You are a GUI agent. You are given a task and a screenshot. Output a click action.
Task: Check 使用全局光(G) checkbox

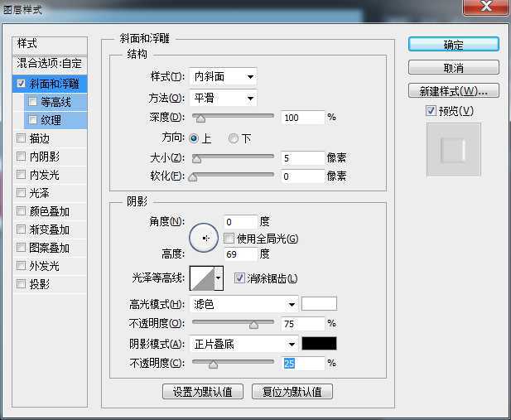pos(229,239)
